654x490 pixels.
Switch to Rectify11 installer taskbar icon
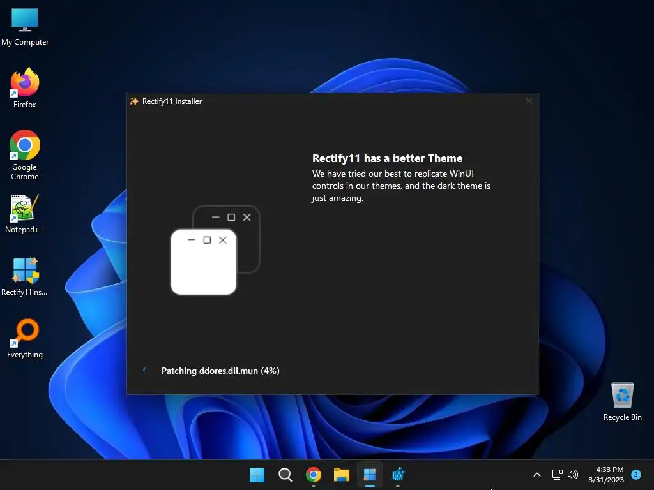[370, 475]
